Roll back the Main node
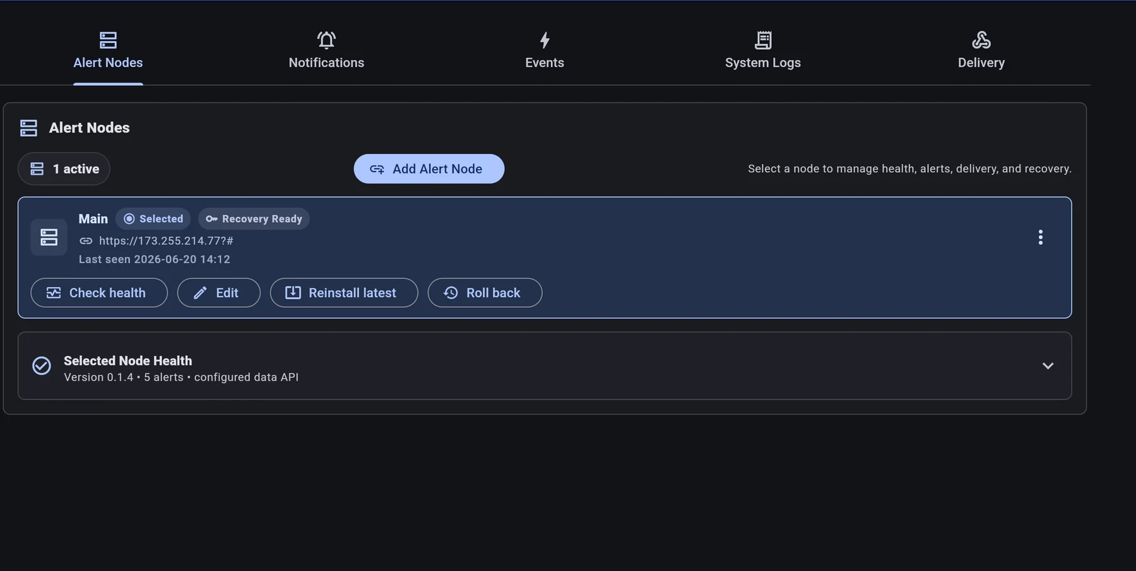The width and height of the screenshot is (1136, 571). [x=485, y=293]
